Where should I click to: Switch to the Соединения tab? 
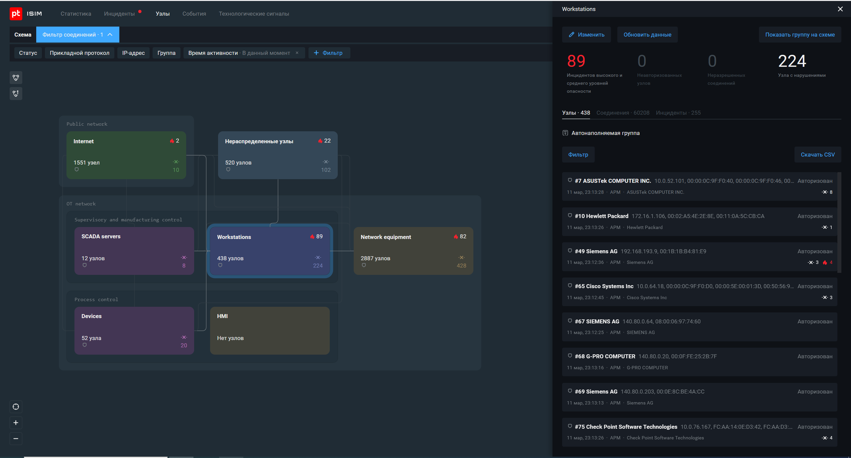click(623, 113)
